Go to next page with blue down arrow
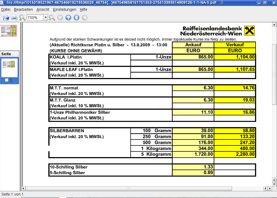Image resolution: width=277 pixels, height=198 pixels. click(x=76, y=18)
